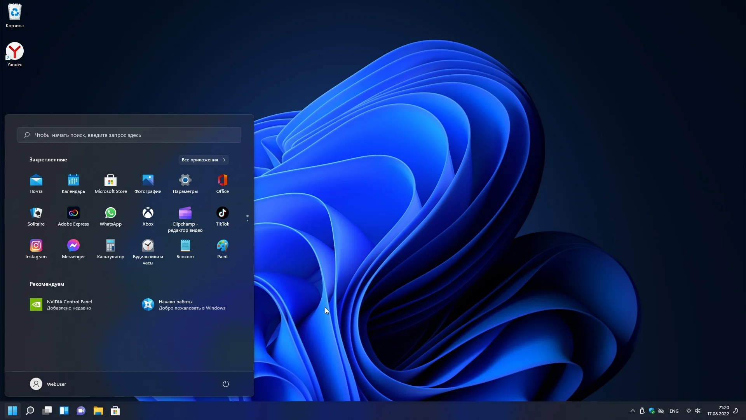
Task: Launch TikTok from pinned apps
Action: [222, 213]
